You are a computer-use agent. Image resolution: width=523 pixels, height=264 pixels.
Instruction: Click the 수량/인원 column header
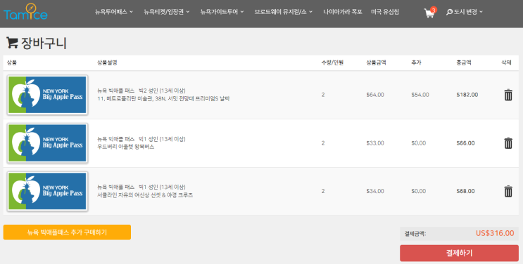pos(332,62)
